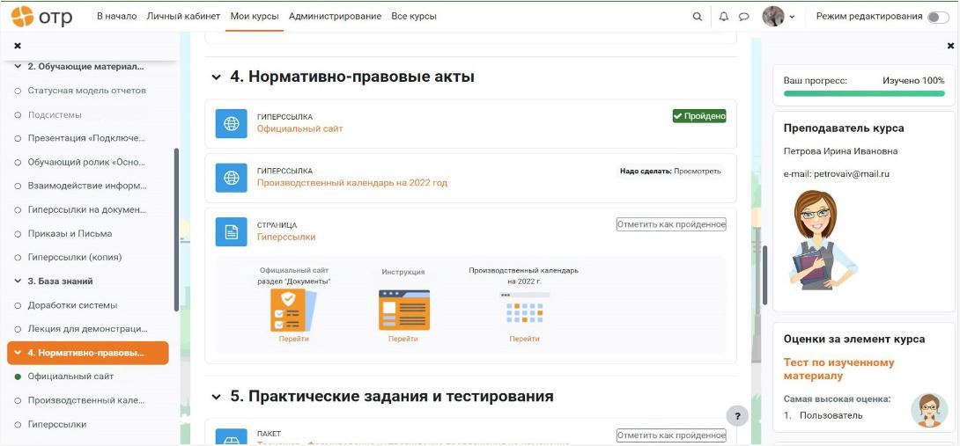The height and width of the screenshot is (446, 960).
Task: Open the notifications bell icon
Action: (x=724, y=17)
